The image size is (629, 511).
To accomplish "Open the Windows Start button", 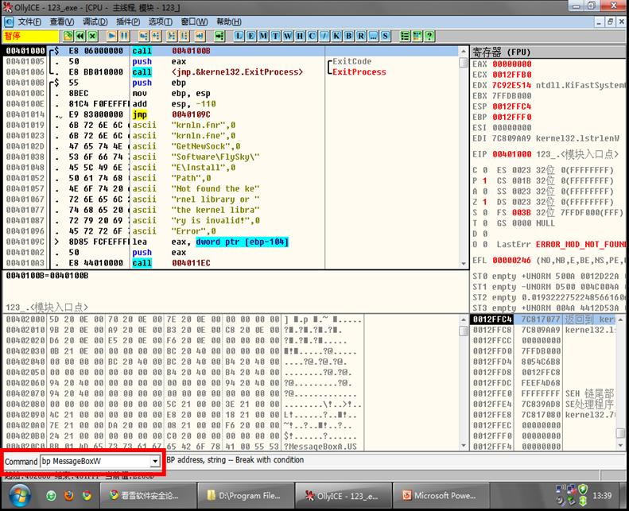I will coord(18,496).
